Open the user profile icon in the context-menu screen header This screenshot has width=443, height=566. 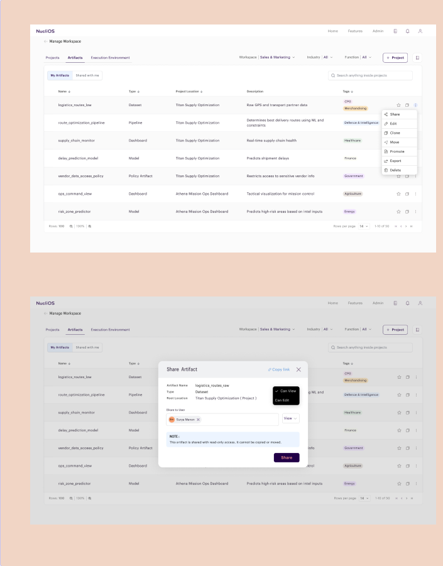click(x=420, y=31)
